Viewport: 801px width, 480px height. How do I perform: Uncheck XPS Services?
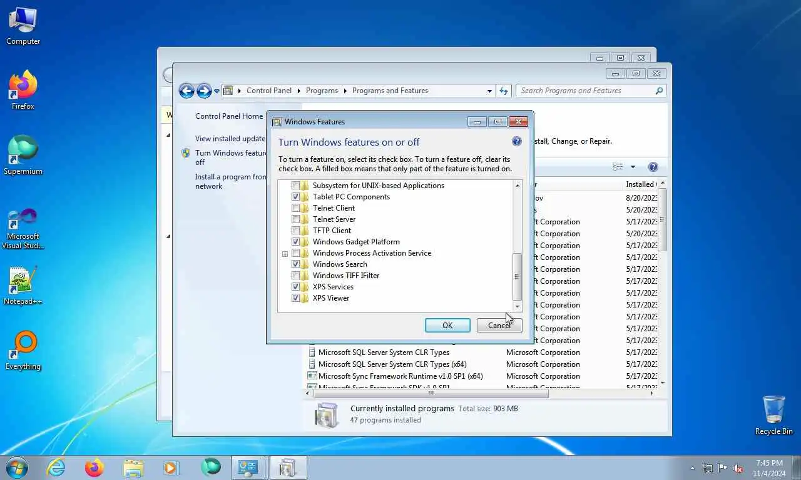point(296,287)
